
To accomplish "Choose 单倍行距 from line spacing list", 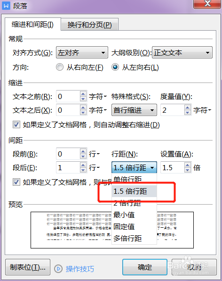I will coord(134,179).
